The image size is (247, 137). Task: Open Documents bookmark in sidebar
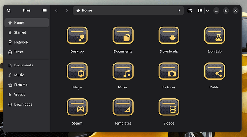[26, 65]
